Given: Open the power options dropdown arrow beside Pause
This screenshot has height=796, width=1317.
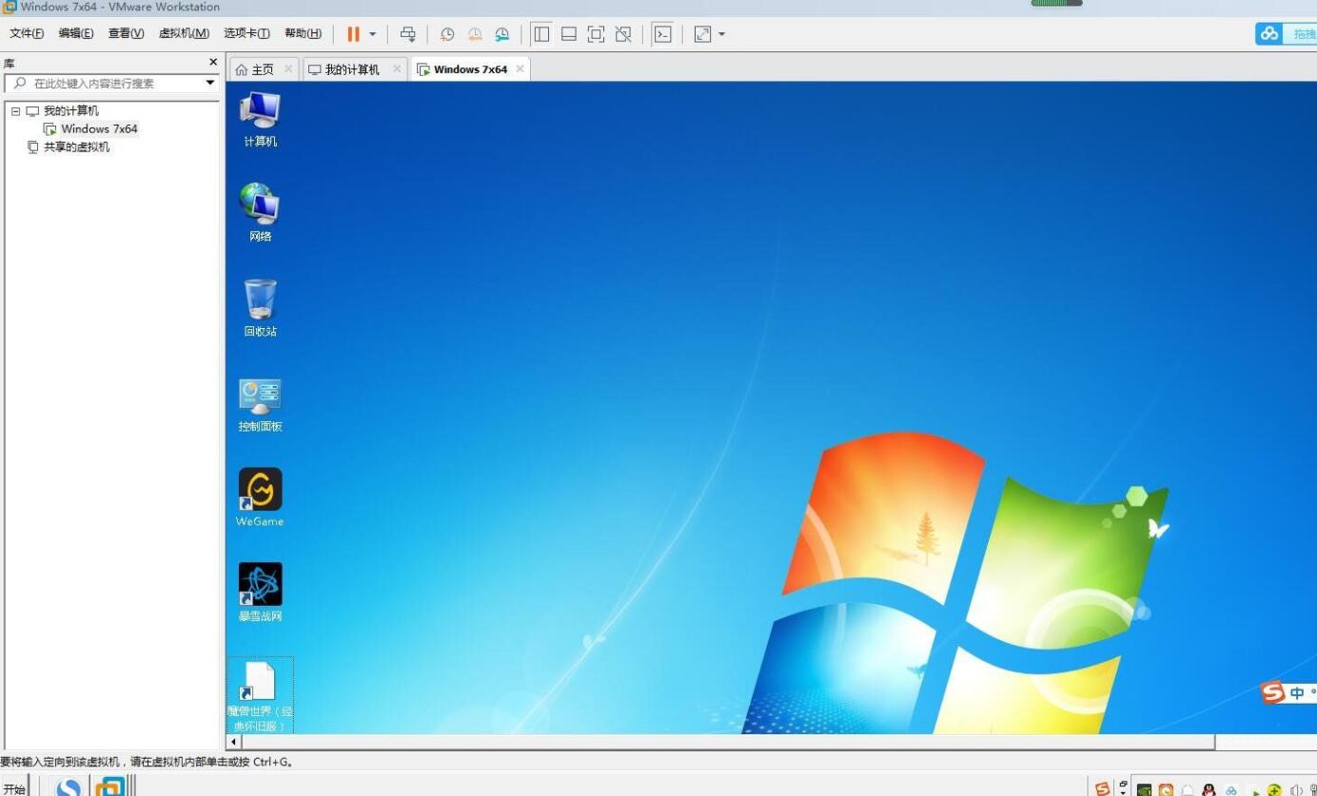Looking at the screenshot, I should (x=372, y=34).
